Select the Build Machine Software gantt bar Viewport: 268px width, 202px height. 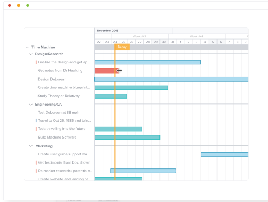(127, 138)
